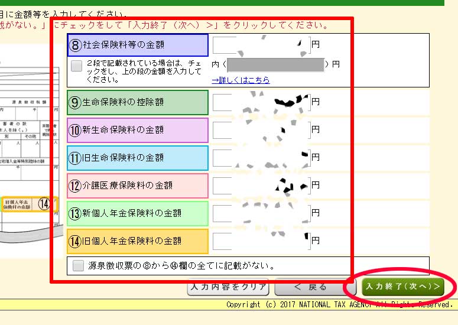
Task: Select the ⑨ 生命保険料の控除額 label
Action: click(138, 102)
